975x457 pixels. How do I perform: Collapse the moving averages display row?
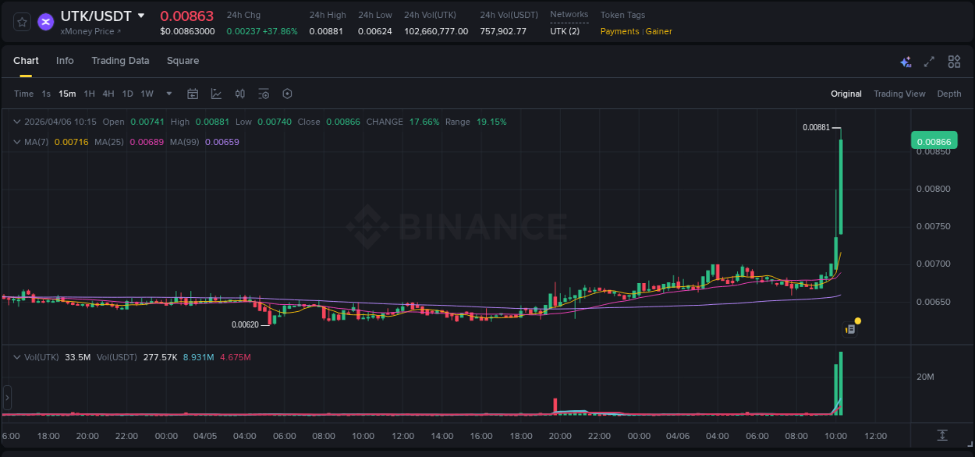coord(16,142)
